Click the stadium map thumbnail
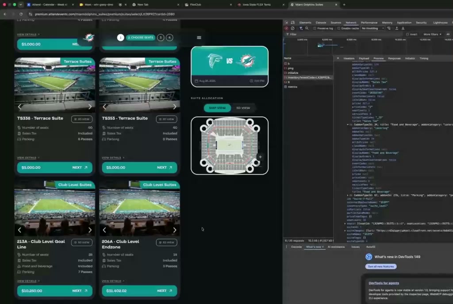Image resolution: width=453 pixels, height=304 pixels. pyautogui.click(x=230, y=146)
